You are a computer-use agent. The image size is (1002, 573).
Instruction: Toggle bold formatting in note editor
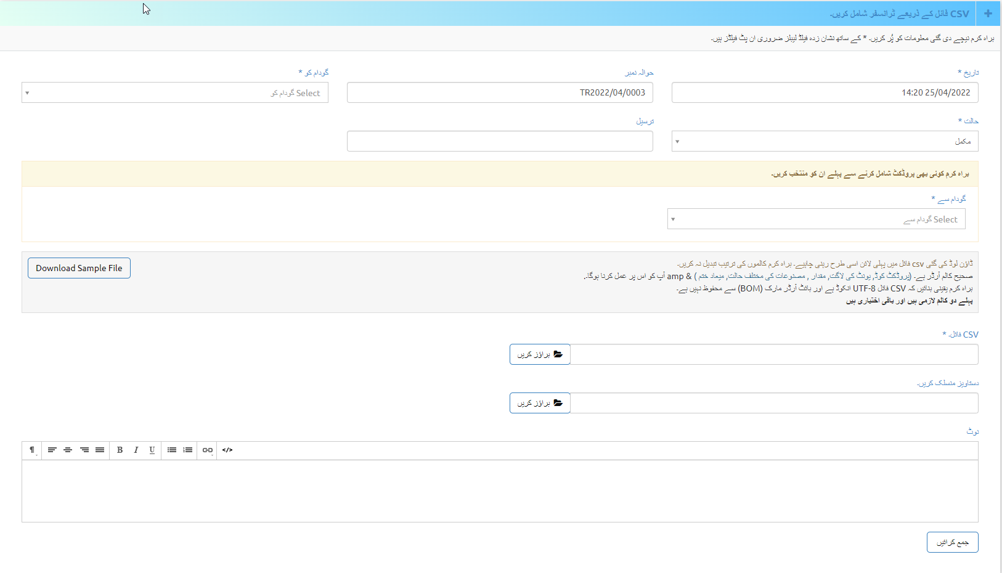click(120, 450)
